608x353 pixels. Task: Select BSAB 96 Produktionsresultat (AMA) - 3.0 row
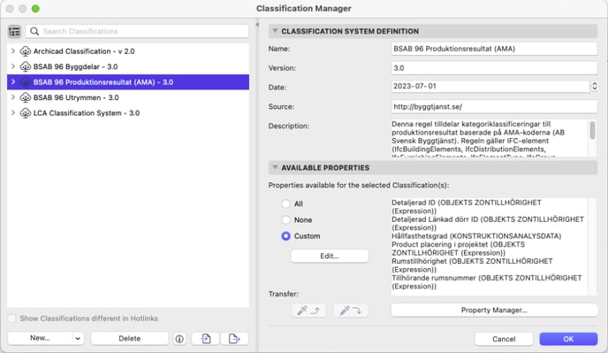[128, 82]
